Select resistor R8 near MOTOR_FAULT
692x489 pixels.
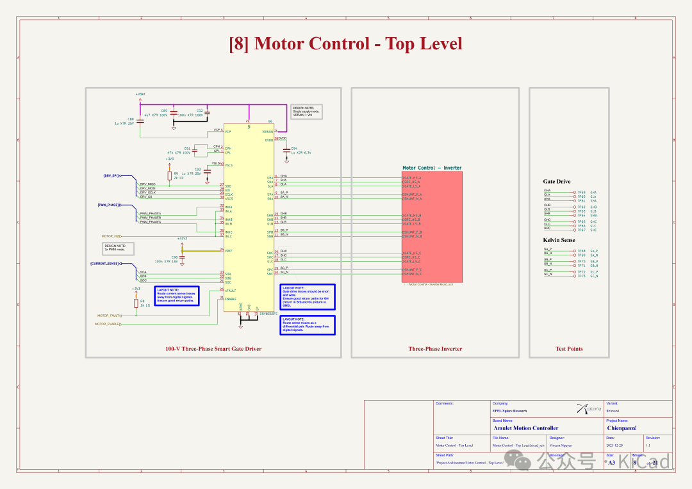136,303
